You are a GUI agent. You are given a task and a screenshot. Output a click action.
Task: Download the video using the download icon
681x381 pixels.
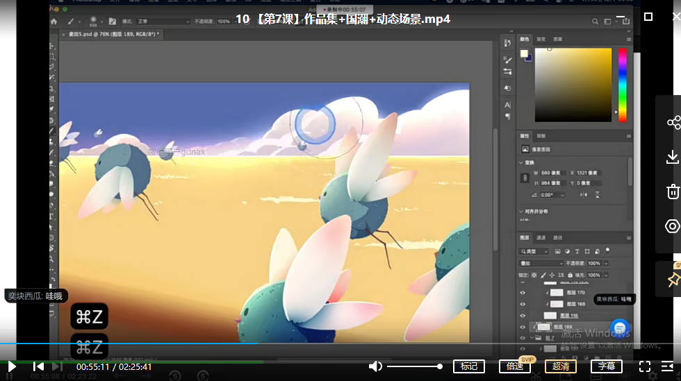click(673, 158)
